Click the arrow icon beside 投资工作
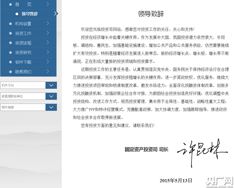 click(48, 33)
